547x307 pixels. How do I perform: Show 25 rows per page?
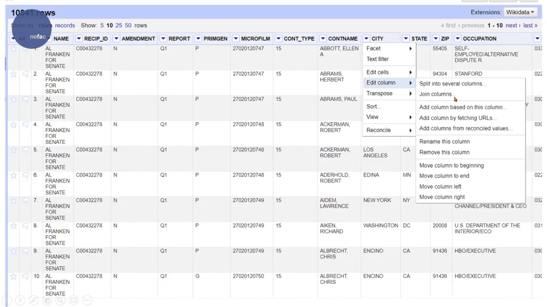coord(119,25)
